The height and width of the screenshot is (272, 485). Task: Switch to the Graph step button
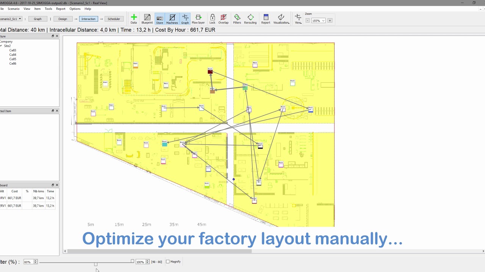38,19
